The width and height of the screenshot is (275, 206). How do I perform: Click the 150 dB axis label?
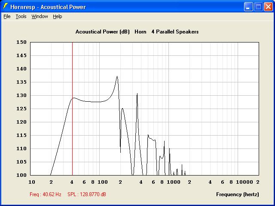tap(21, 42)
